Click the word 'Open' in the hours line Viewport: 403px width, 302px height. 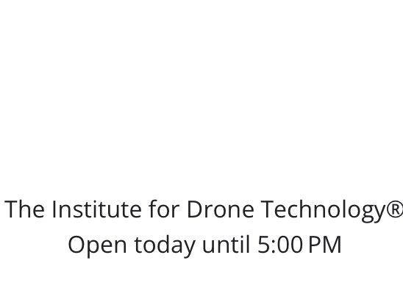pos(97,246)
